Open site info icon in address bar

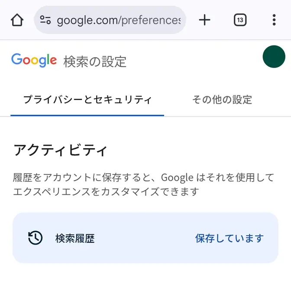pyautogui.click(x=45, y=20)
